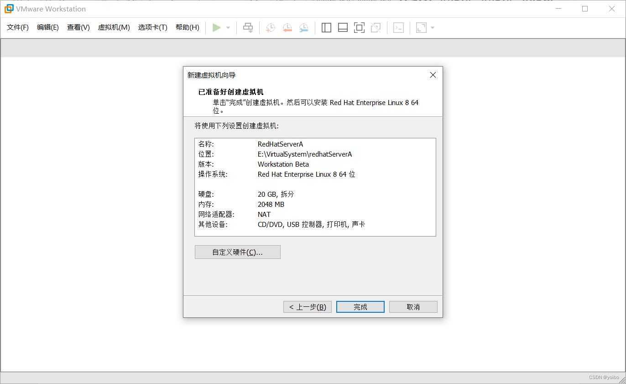Click the VMware Workstation logo icon
The height and width of the screenshot is (384, 626).
(x=9, y=9)
